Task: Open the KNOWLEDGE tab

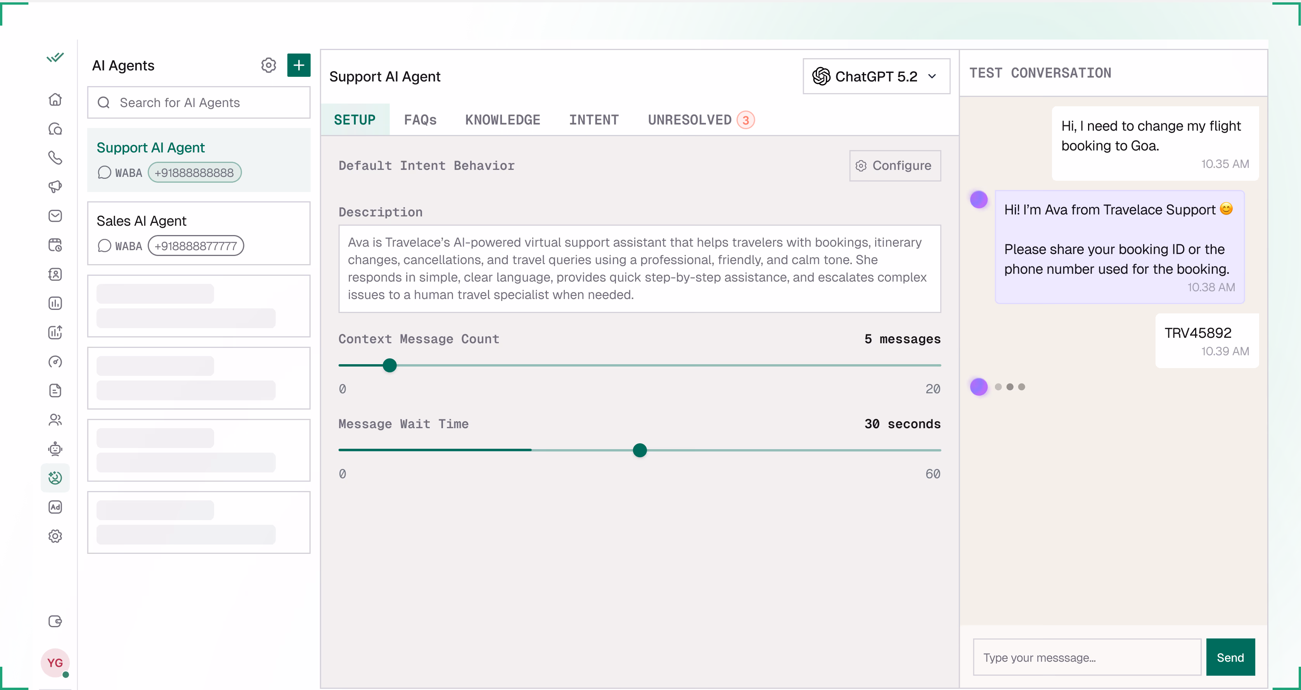Action: [502, 120]
